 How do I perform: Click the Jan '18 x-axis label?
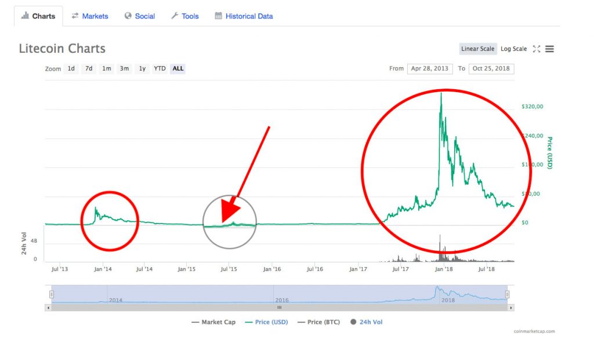[x=444, y=269]
